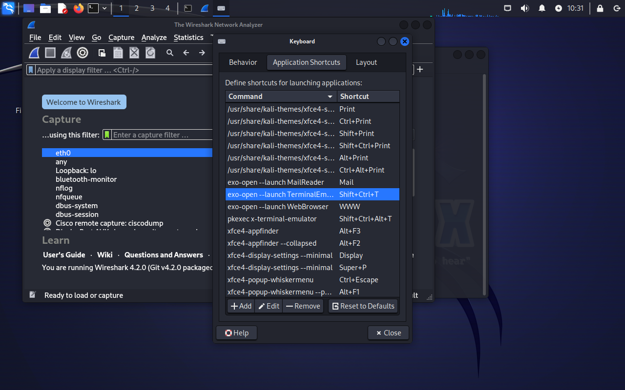Show the desktop panel button
The height and width of the screenshot is (390, 625).
(29, 8)
